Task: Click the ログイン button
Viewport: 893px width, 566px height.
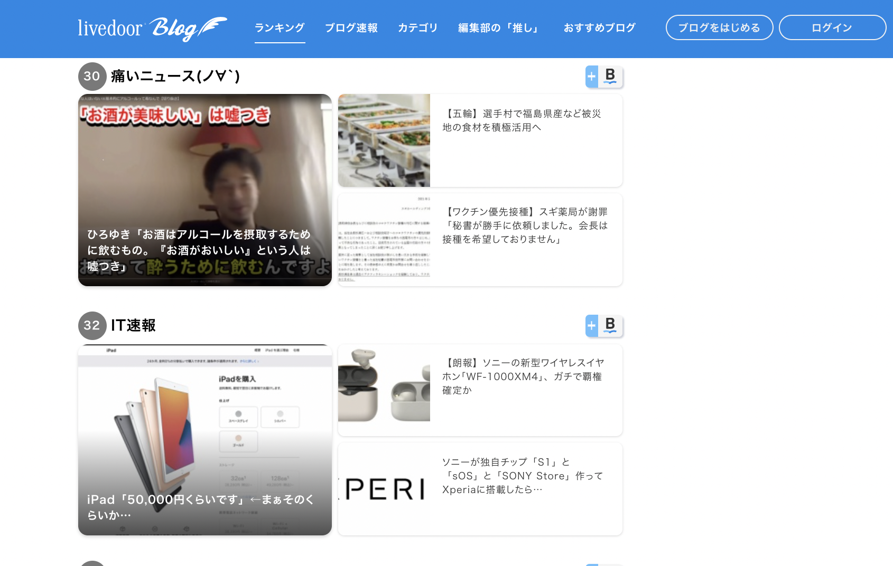Action: (832, 27)
